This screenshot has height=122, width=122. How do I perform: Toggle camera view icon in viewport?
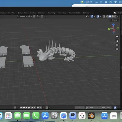coord(117,45)
